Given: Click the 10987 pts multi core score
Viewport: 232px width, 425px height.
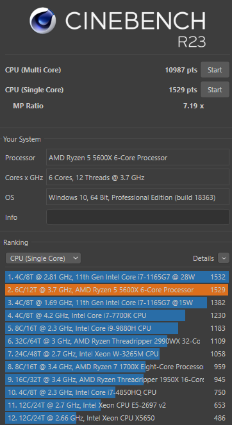Looking at the screenshot, I should (x=181, y=70).
